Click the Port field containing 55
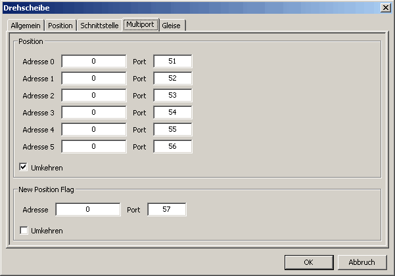Screen dimensions: 395x276 172,129
